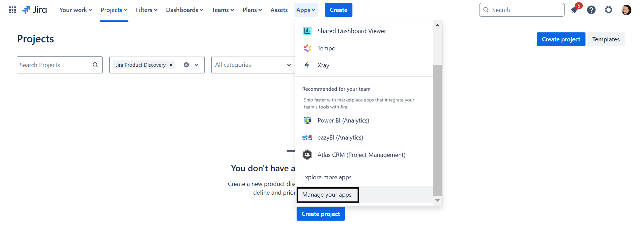Viewport: 641px width, 243px height.
Task: Open the Xray app
Action: [364, 65]
